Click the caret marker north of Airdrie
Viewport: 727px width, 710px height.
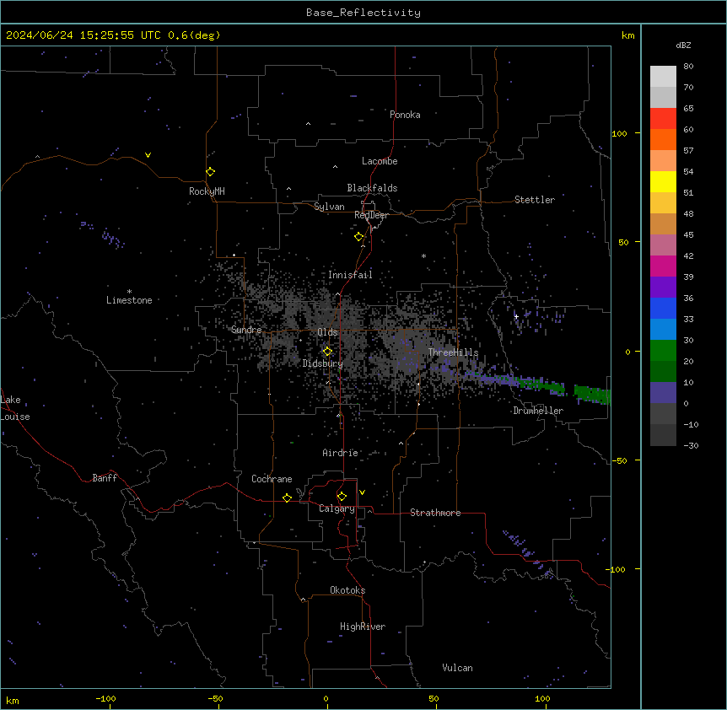pyautogui.click(x=338, y=415)
